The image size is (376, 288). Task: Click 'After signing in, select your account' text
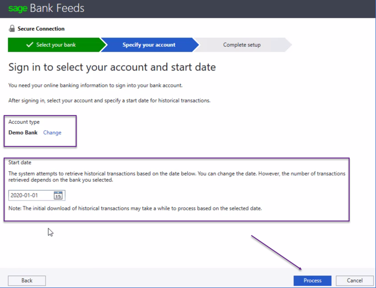[109, 100]
